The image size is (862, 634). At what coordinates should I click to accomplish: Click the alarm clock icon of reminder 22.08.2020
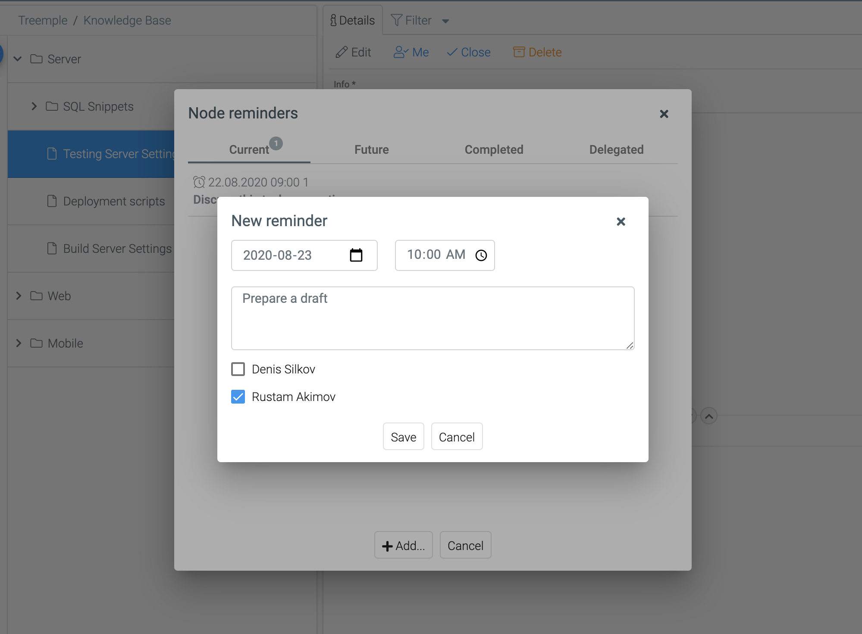point(199,182)
